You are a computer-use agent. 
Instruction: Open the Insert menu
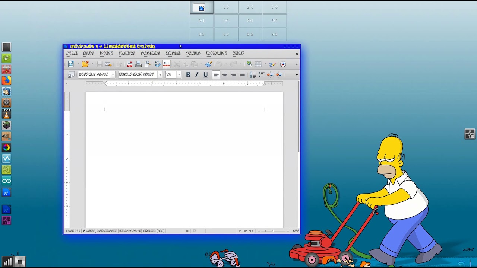click(x=127, y=54)
